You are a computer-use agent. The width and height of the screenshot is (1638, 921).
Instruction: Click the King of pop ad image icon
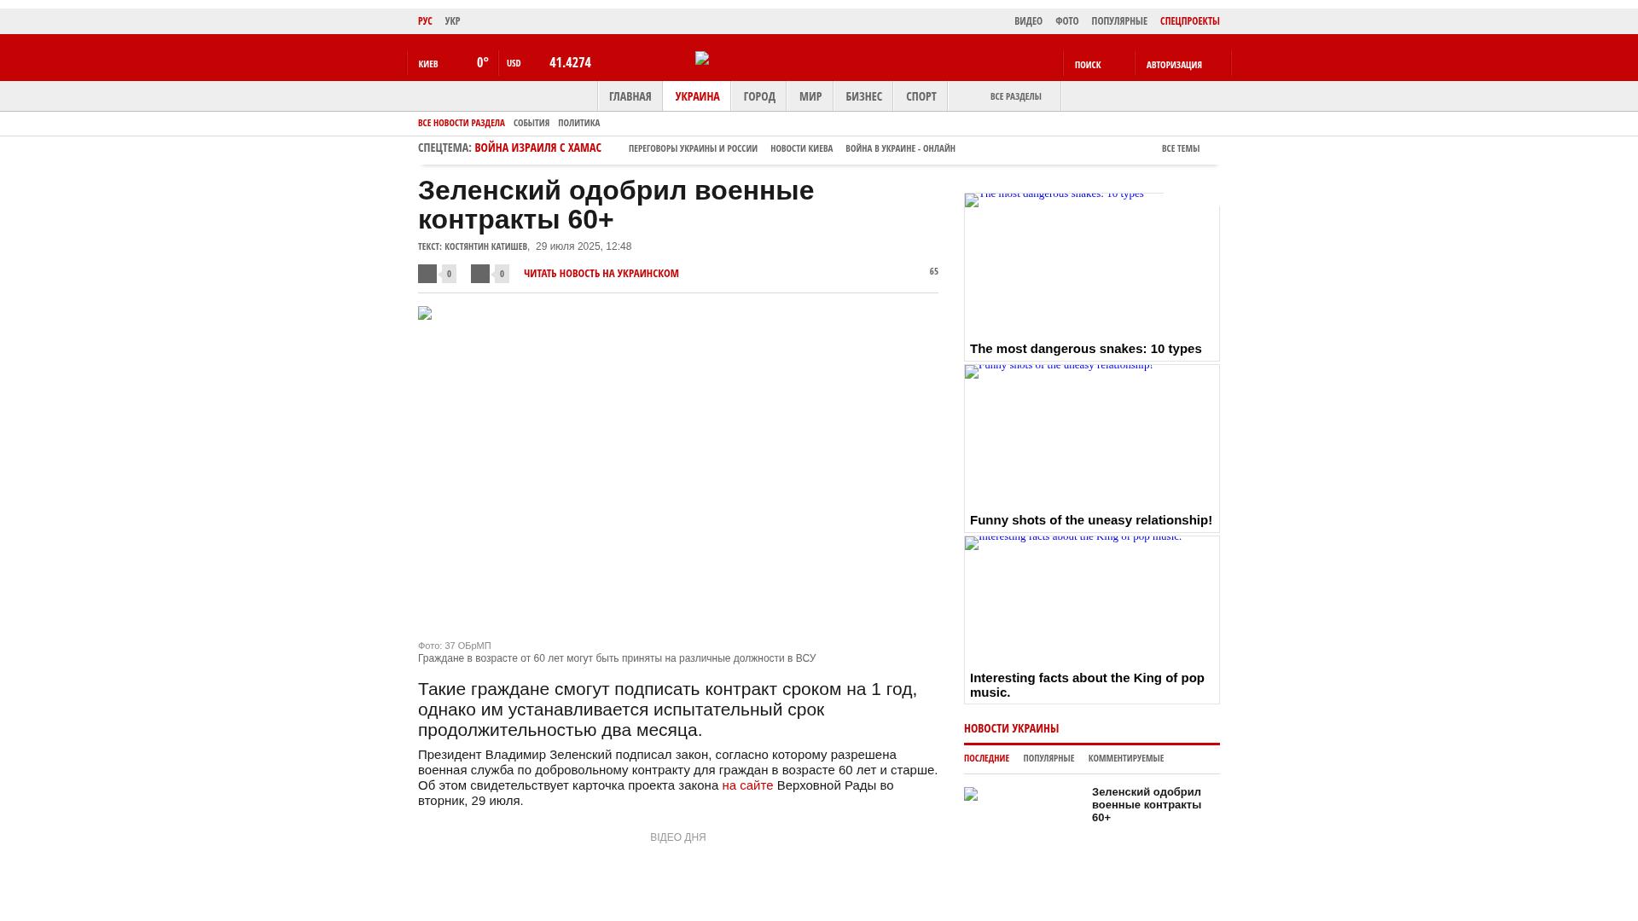point(972,543)
